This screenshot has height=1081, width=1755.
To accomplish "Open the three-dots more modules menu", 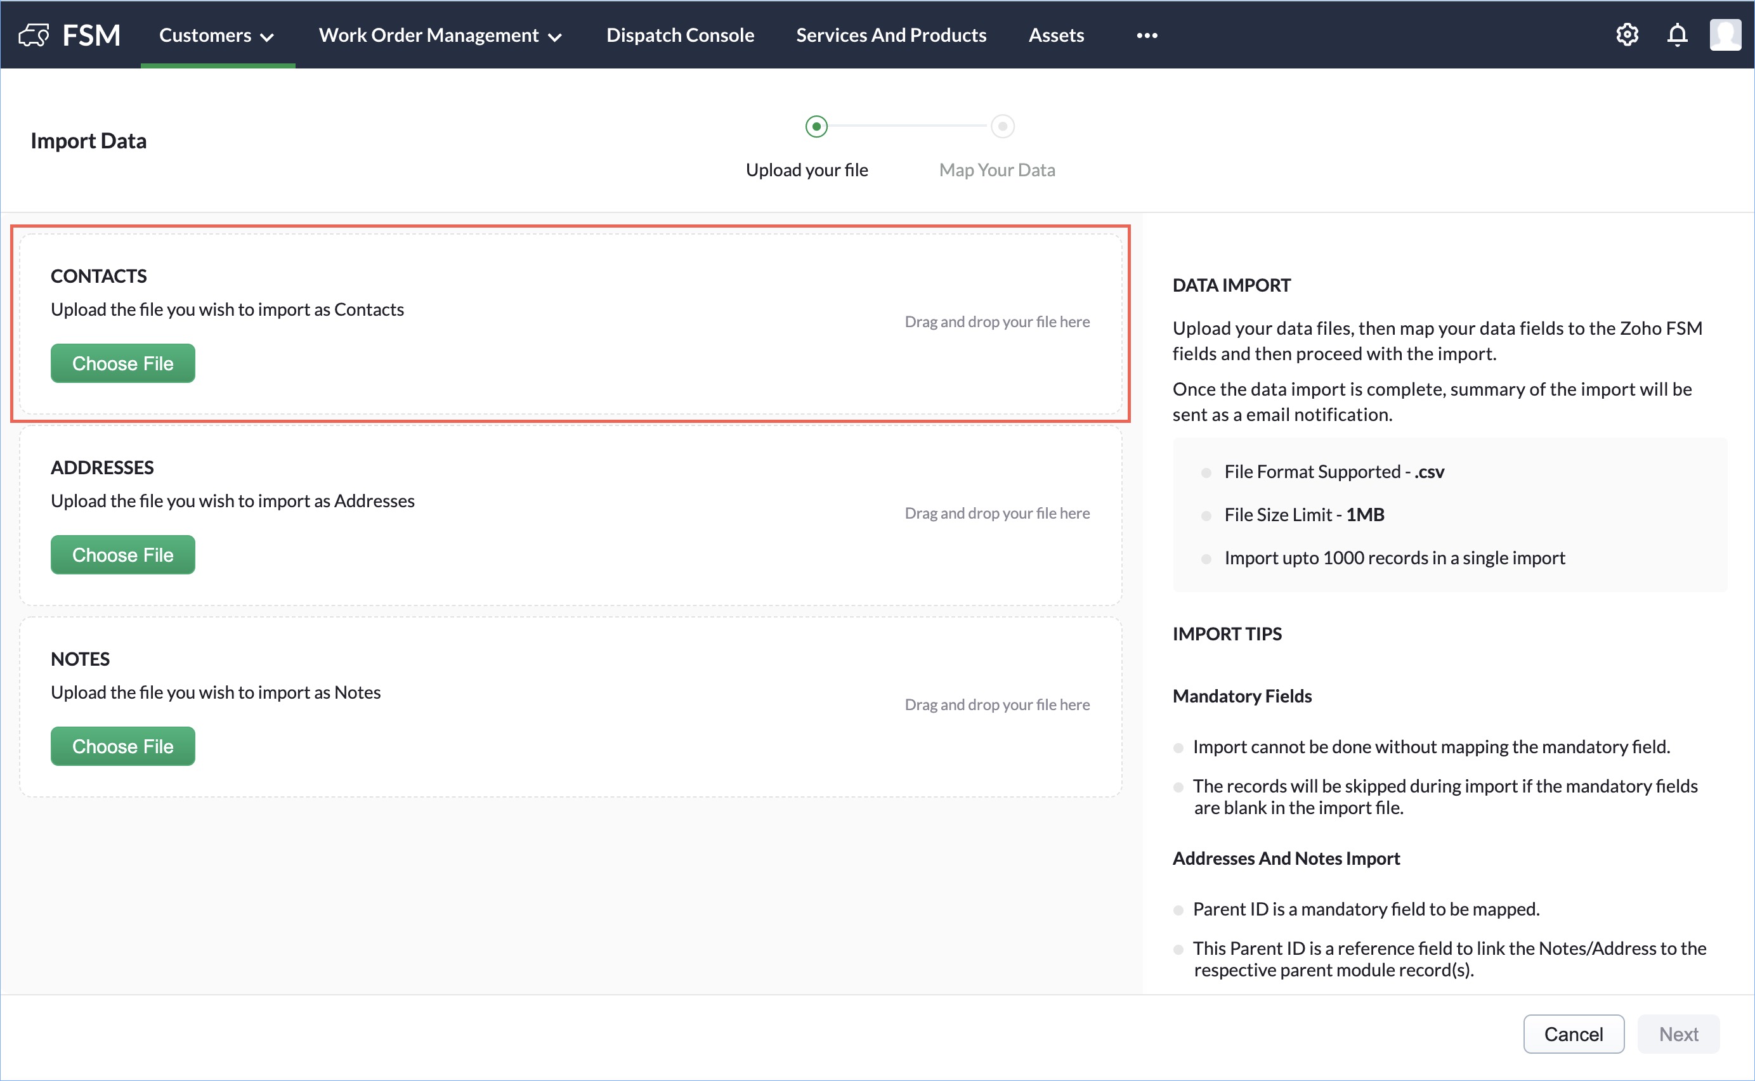I will 1146,36.
